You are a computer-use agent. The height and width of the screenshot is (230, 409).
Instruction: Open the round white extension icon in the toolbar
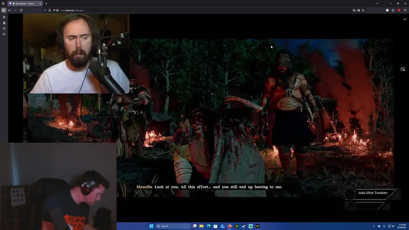387,10
